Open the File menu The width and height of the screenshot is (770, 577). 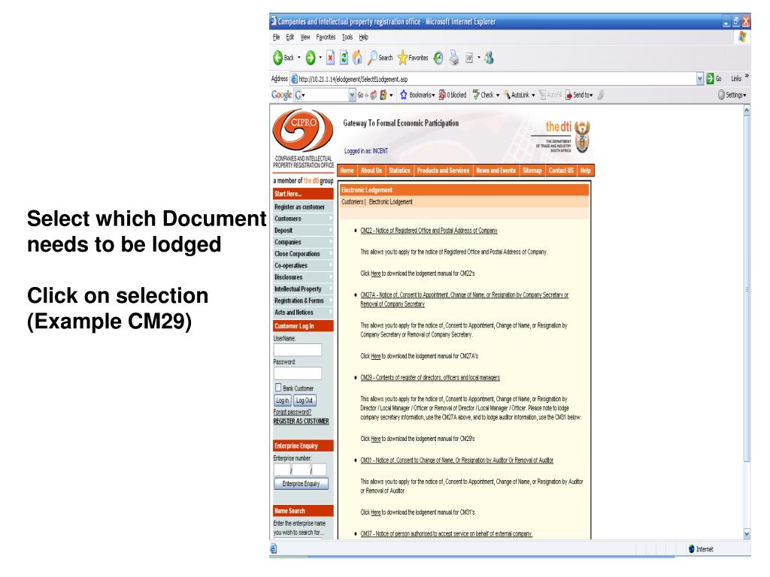click(276, 38)
